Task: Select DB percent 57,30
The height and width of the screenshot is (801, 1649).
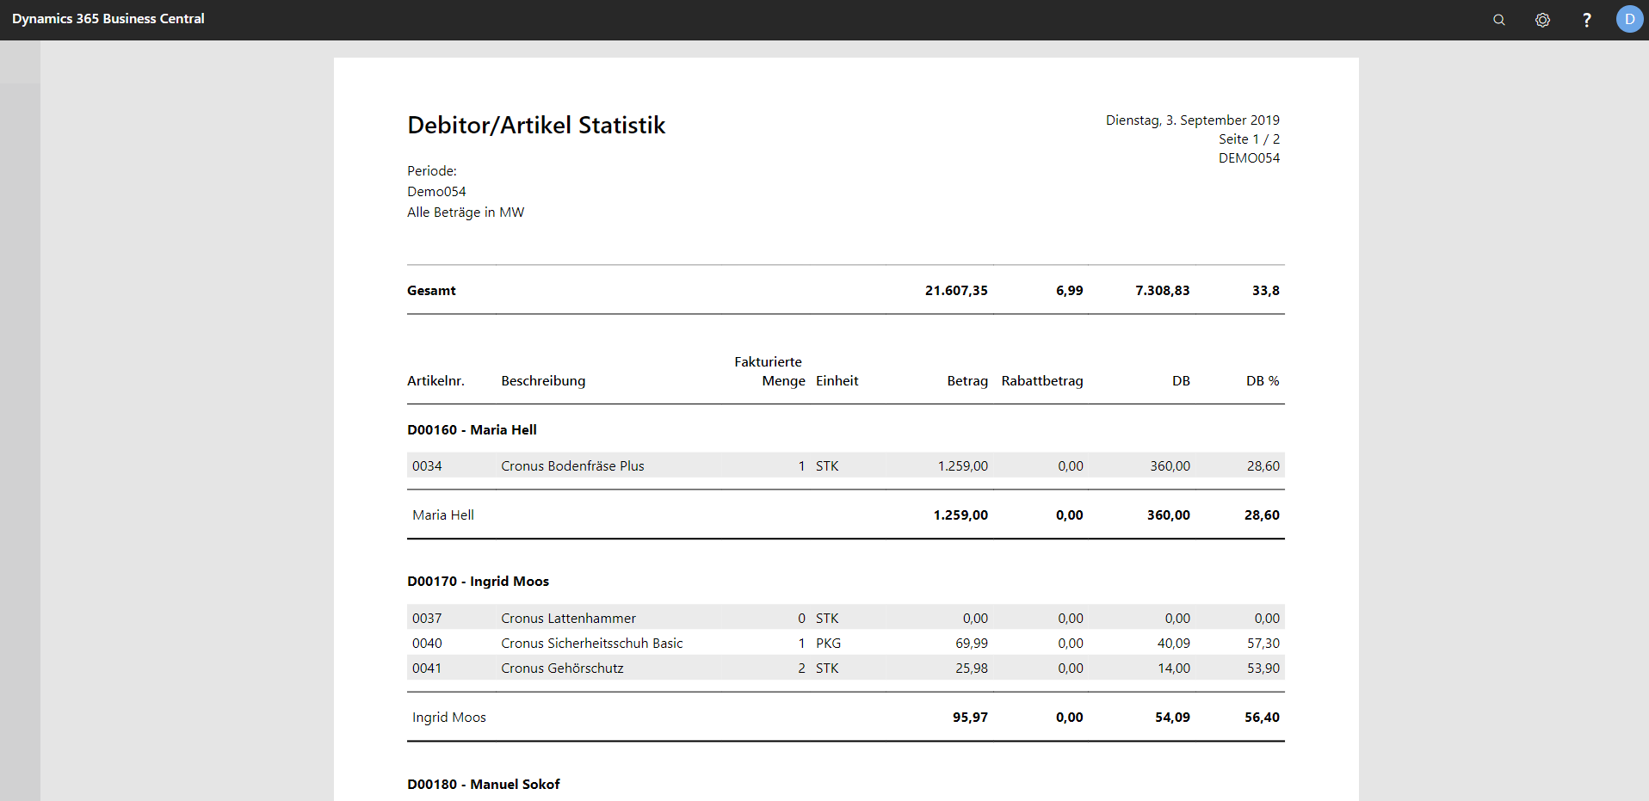Action: (1263, 644)
